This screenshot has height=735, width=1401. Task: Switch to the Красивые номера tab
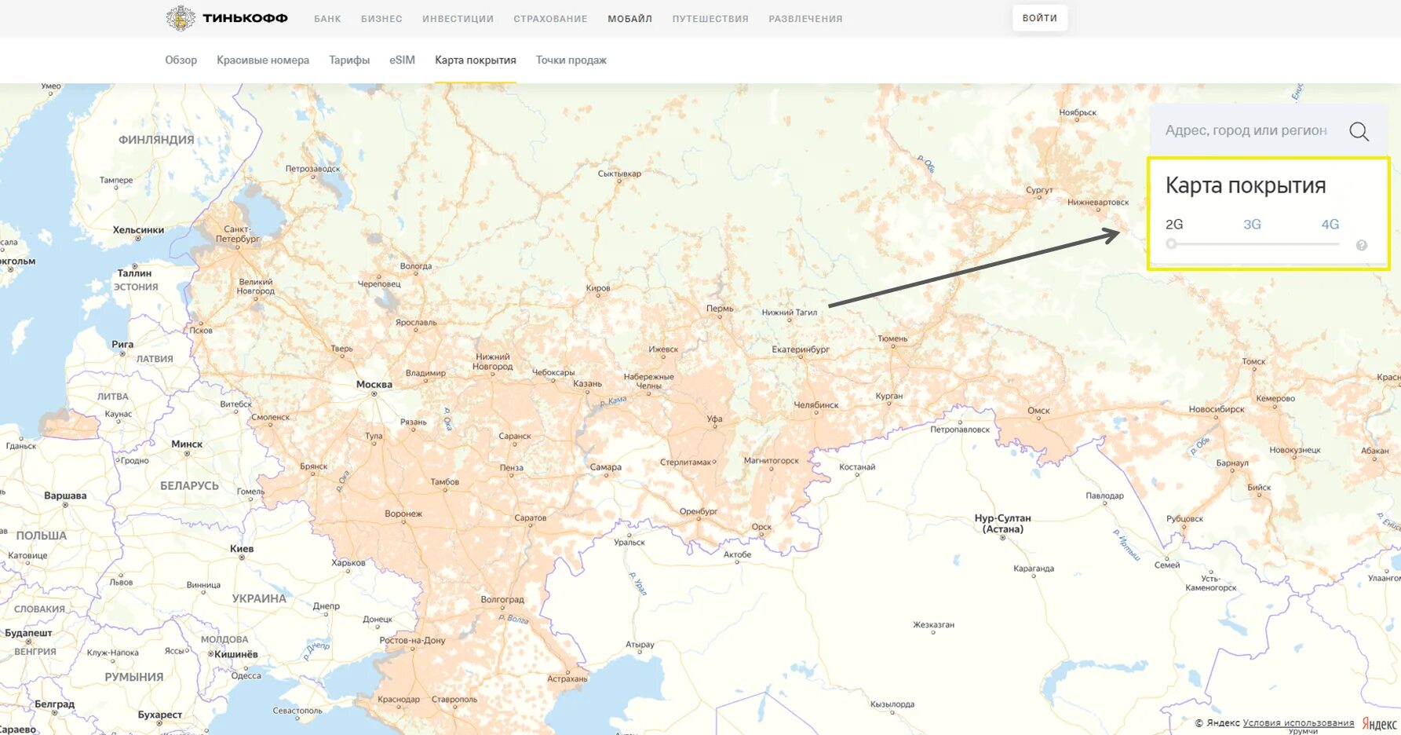263,60
